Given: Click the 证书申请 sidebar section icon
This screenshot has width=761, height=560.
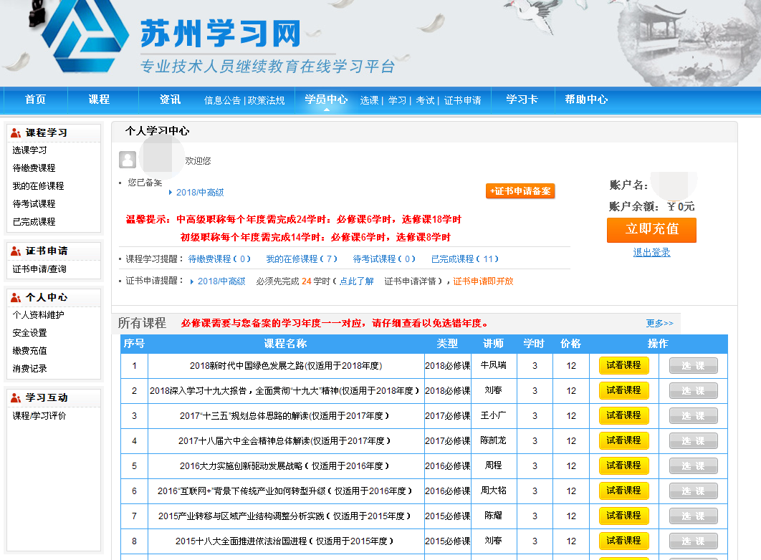Looking at the screenshot, I should coord(16,251).
